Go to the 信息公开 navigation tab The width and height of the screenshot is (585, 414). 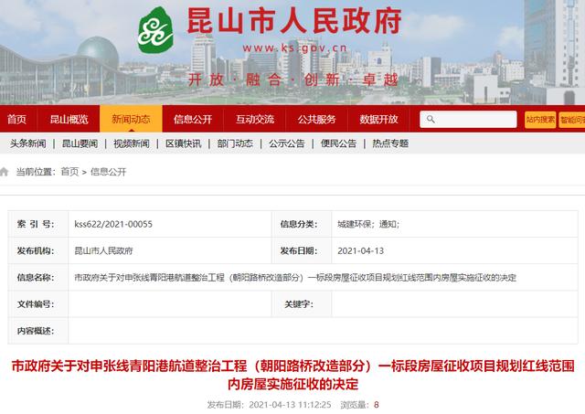tap(193, 119)
